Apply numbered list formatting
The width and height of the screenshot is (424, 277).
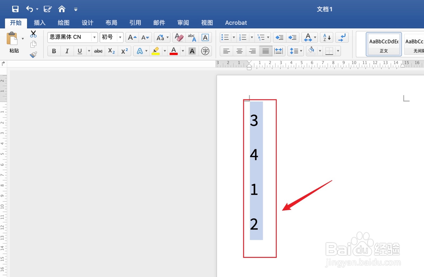[x=243, y=37]
